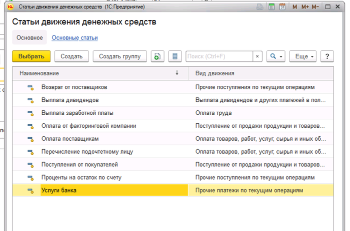Viewport: 350px width, 231px height.
Task: Open the Основные статьи tab link
Action: point(74,37)
